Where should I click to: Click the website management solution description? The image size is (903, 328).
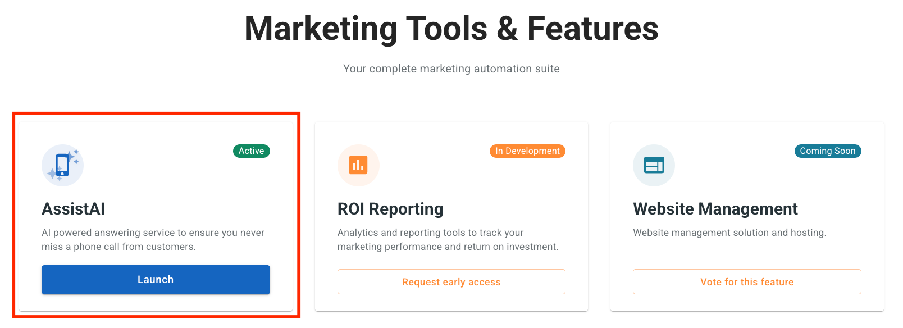tap(729, 233)
